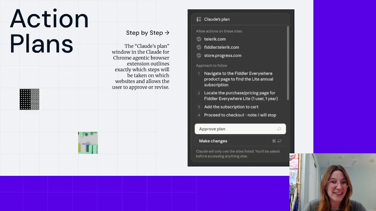Click the checklist icon beside Claude's plan

click(199, 19)
